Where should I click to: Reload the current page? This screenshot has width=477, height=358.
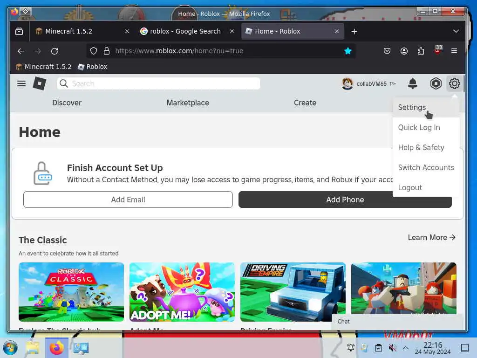pyautogui.click(x=55, y=51)
